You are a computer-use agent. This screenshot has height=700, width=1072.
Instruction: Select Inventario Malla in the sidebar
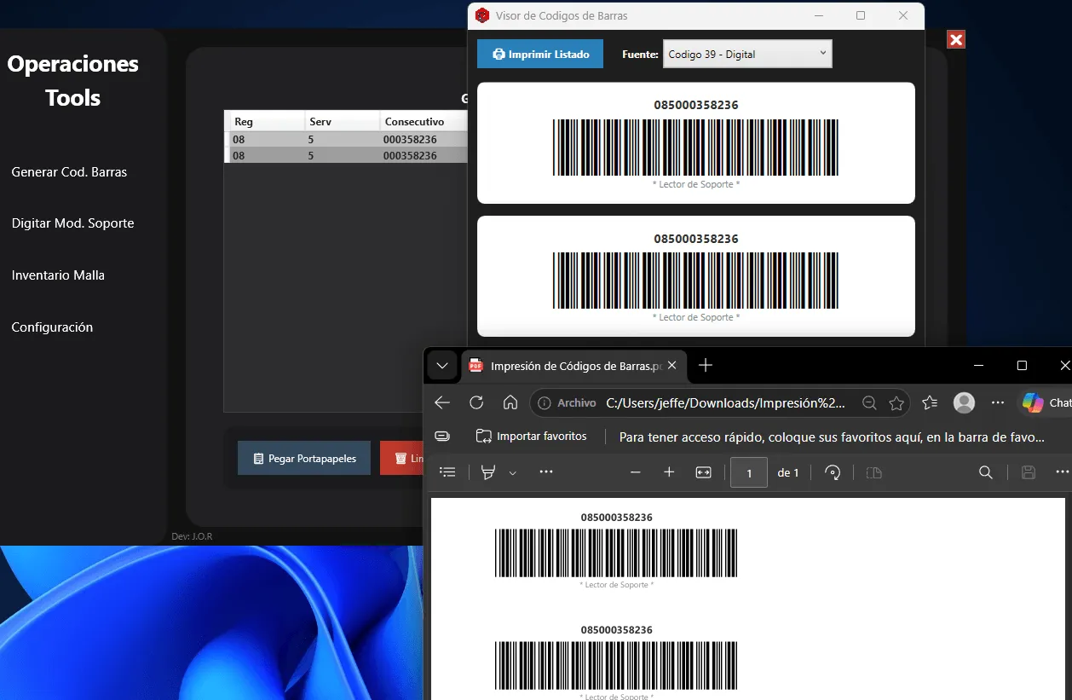(x=58, y=275)
